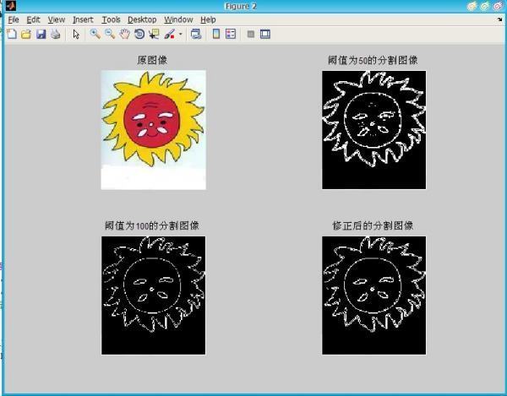Click the title 修正后的分割图像
The width and height of the screenshot is (507, 396).
[x=373, y=225]
